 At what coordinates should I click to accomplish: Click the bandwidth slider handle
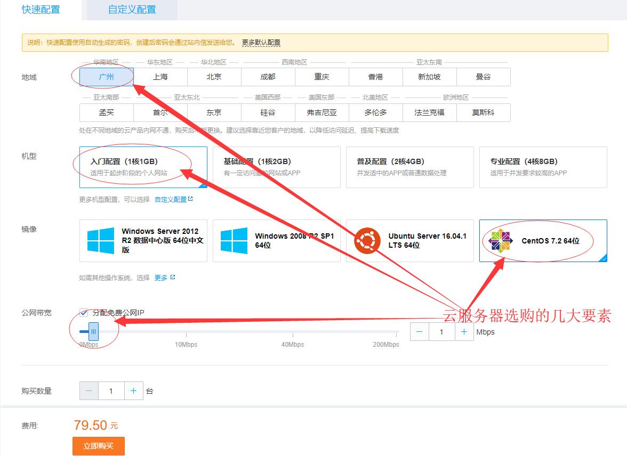[93, 332]
